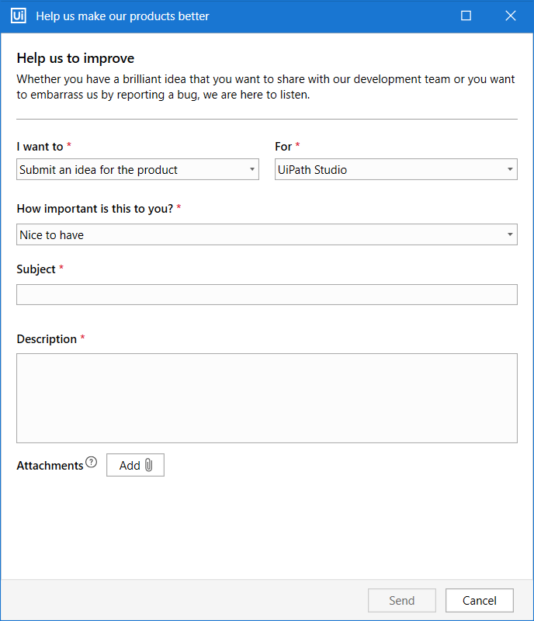This screenshot has height=621, width=534.
Task: Click the Attachments help question mark icon
Action: tap(92, 463)
